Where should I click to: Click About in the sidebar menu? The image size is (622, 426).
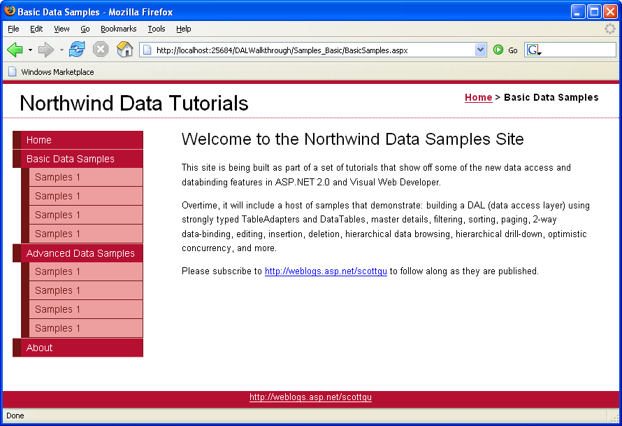[78, 348]
